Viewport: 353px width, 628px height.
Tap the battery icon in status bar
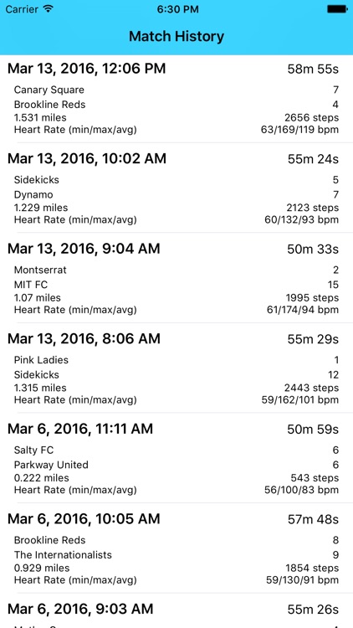point(337,9)
